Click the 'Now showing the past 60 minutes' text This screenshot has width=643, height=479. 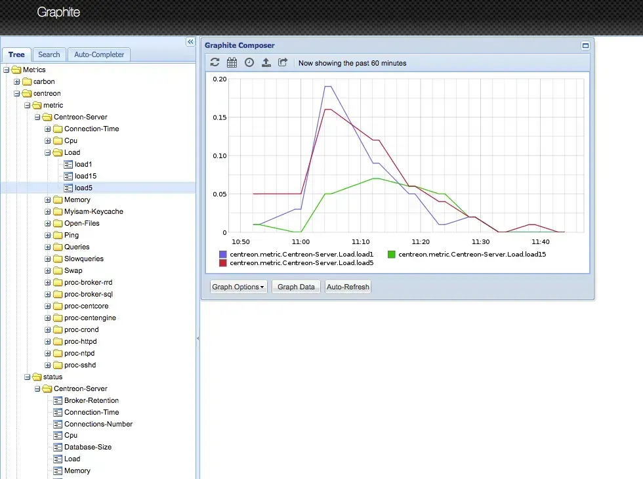(352, 63)
